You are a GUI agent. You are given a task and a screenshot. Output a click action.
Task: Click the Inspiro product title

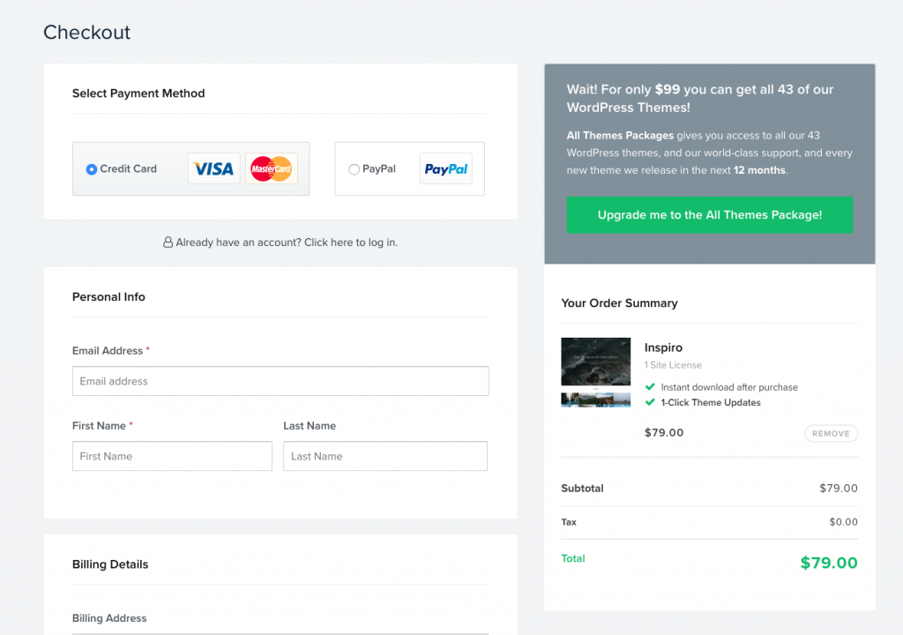click(x=663, y=347)
